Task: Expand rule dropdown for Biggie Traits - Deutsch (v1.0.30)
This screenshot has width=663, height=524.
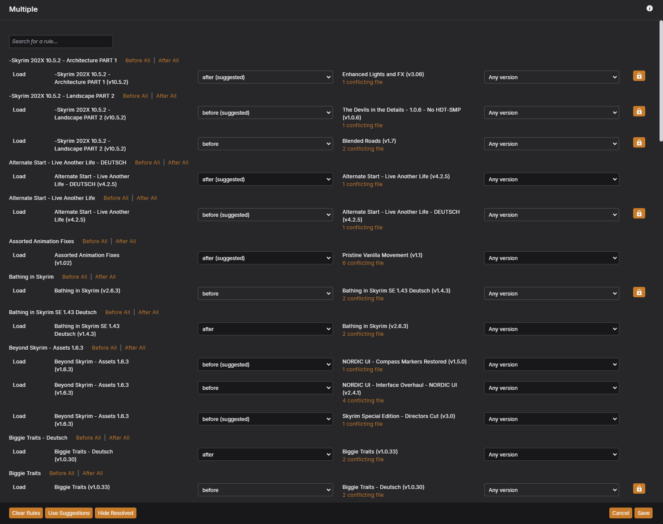Action: point(265,455)
